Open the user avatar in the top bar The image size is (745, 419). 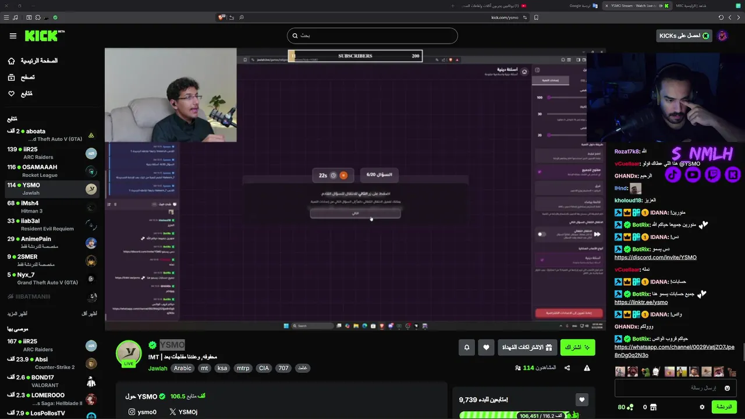coord(722,35)
